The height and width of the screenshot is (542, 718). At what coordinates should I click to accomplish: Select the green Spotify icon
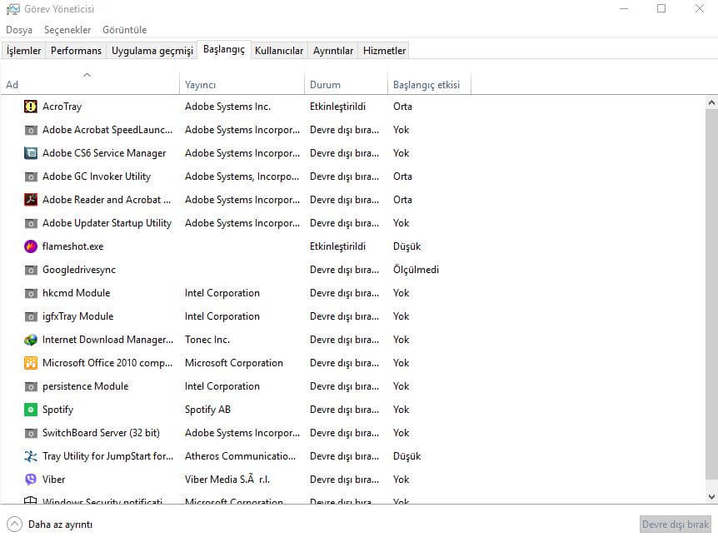click(30, 410)
